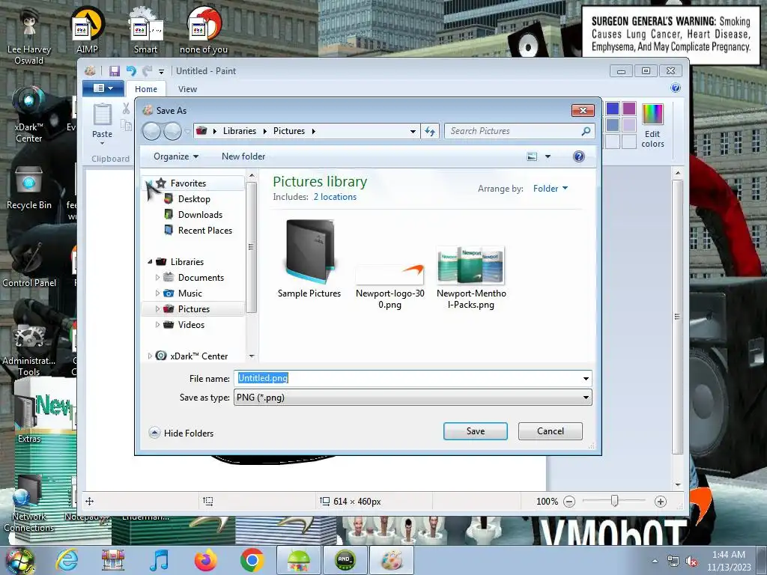Viewport: 767px width, 575px height.
Task: Open the Customize Quick Access Toolbar arrow
Action: [x=161, y=72]
